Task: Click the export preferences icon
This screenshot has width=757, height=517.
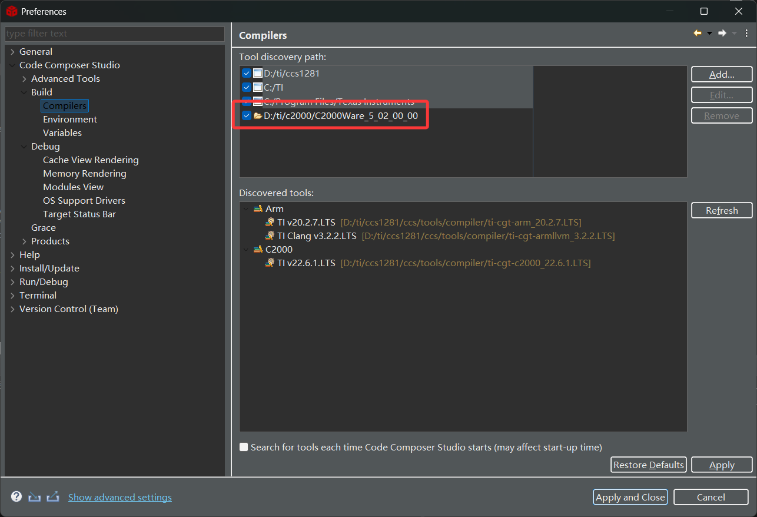Action: 53,497
